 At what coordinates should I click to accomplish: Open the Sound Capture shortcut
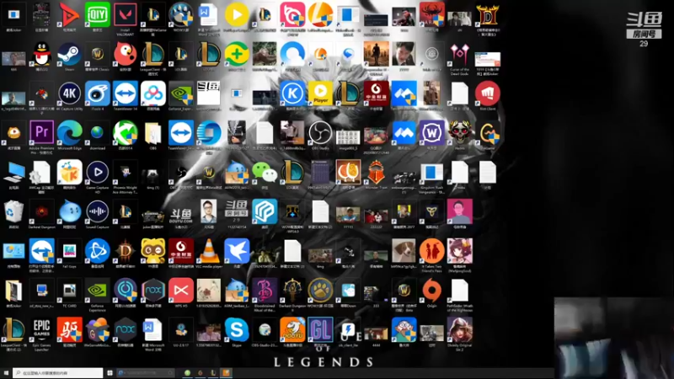click(97, 211)
